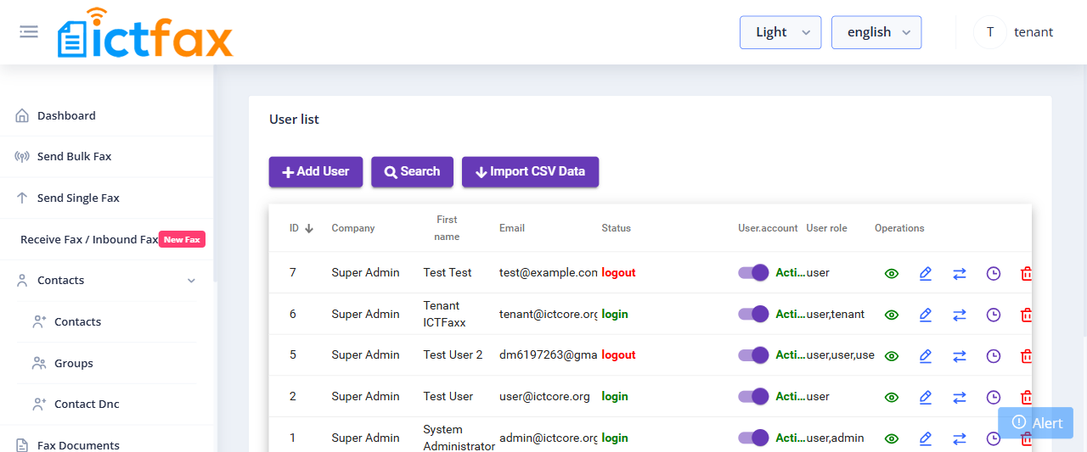Click logout status of Test Test
1087x452 pixels.
619,273
